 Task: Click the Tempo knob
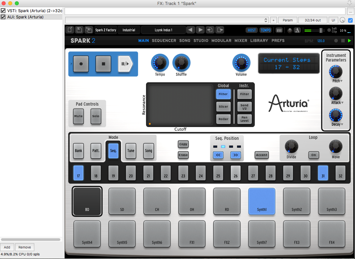[x=160, y=63]
